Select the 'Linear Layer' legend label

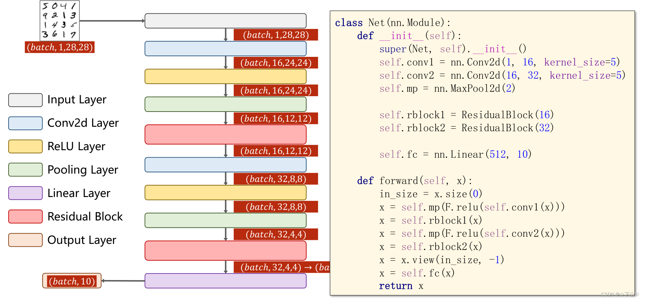pyautogui.click(x=79, y=193)
